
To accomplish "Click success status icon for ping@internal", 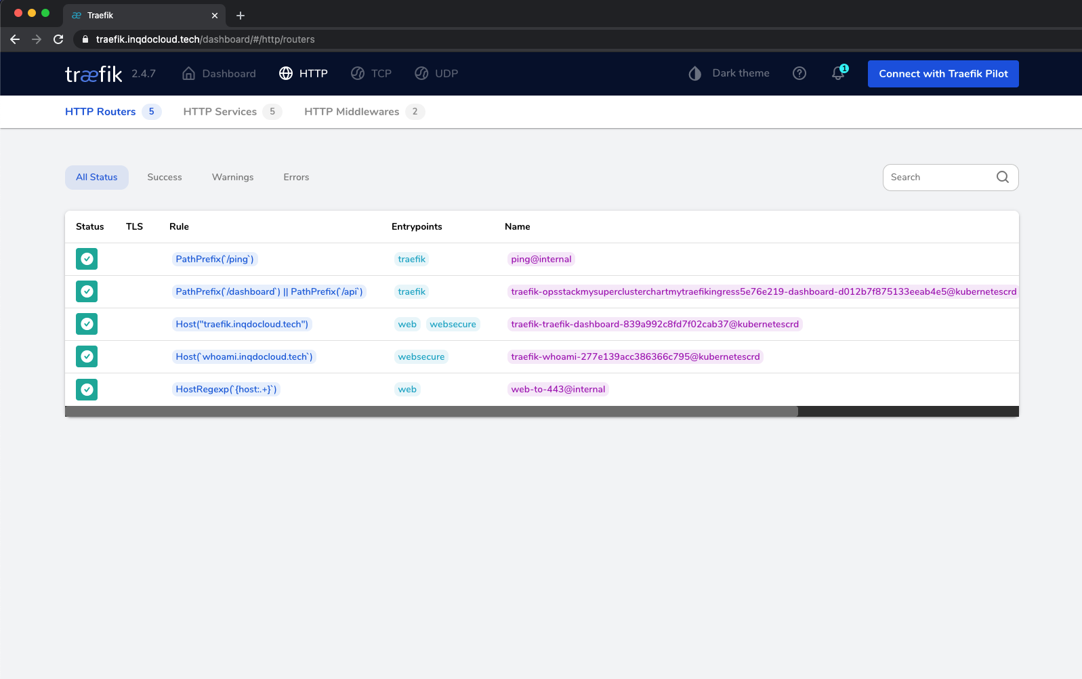I will pyautogui.click(x=87, y=259).
